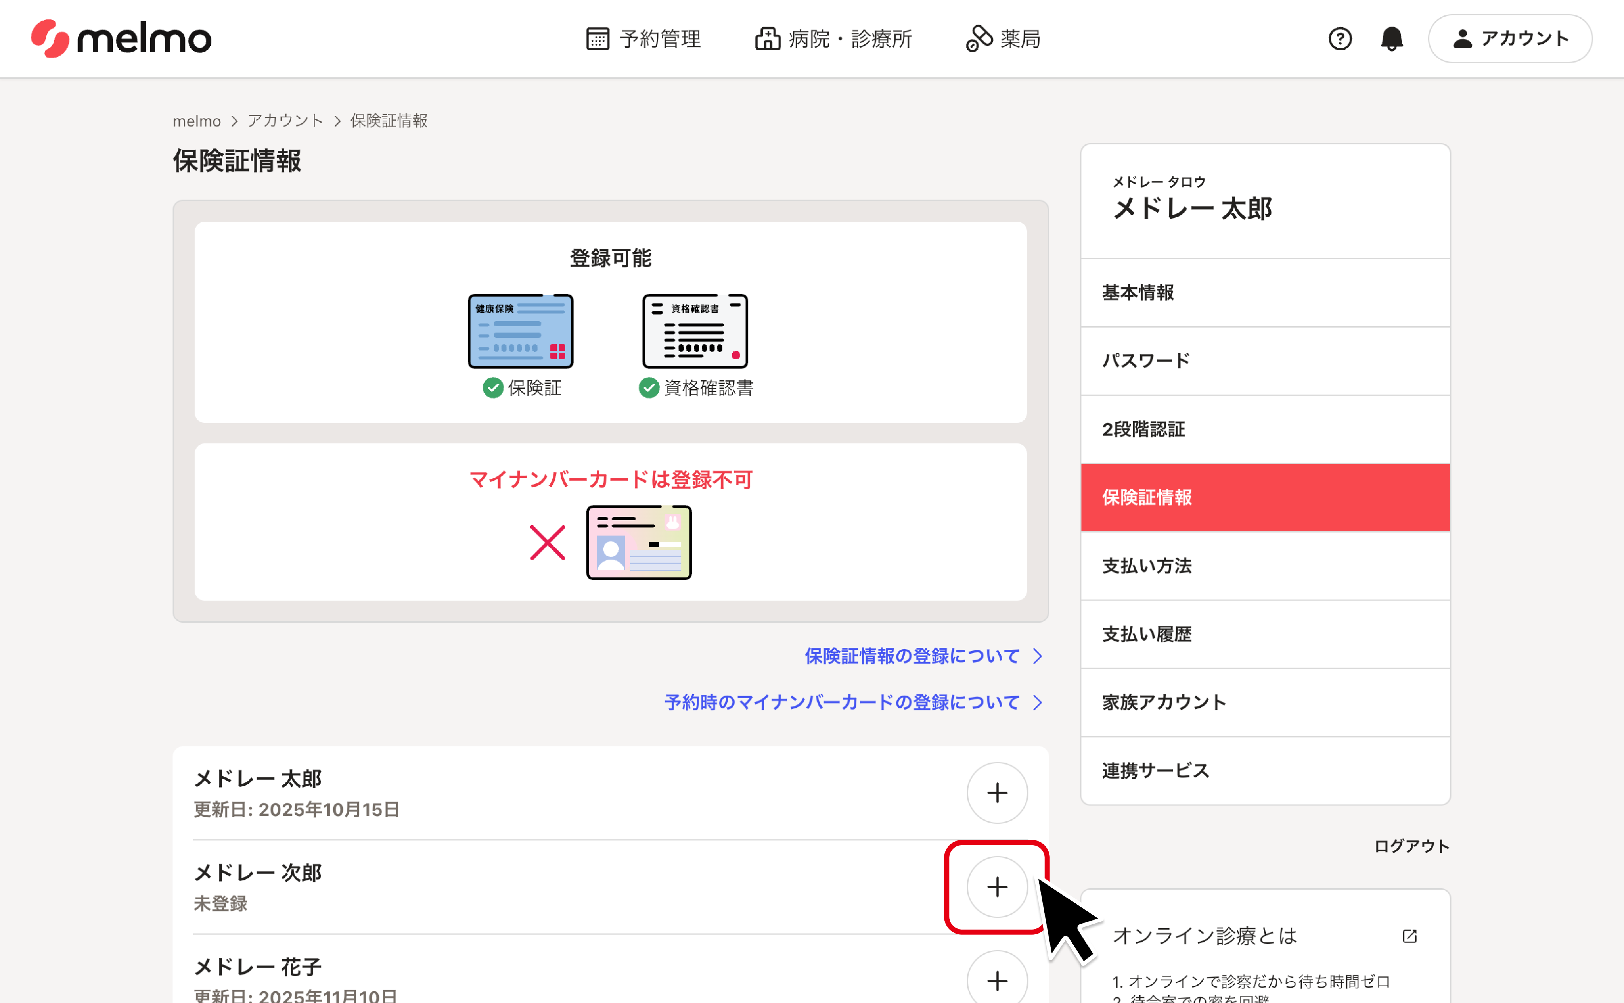Open external link icon beside オンライン診療とは

coord(1409,936)
